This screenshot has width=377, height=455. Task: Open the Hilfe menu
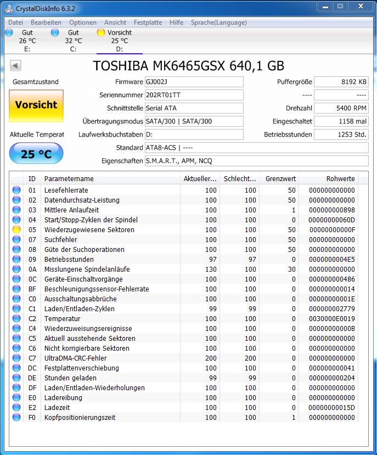point(177,23)
